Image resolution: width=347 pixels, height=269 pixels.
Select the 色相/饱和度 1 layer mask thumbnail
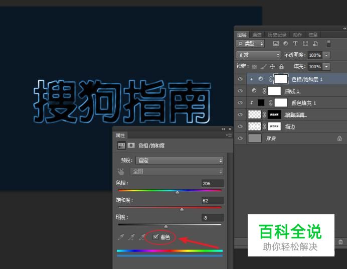pyautogui.click(x=281, y=79)
